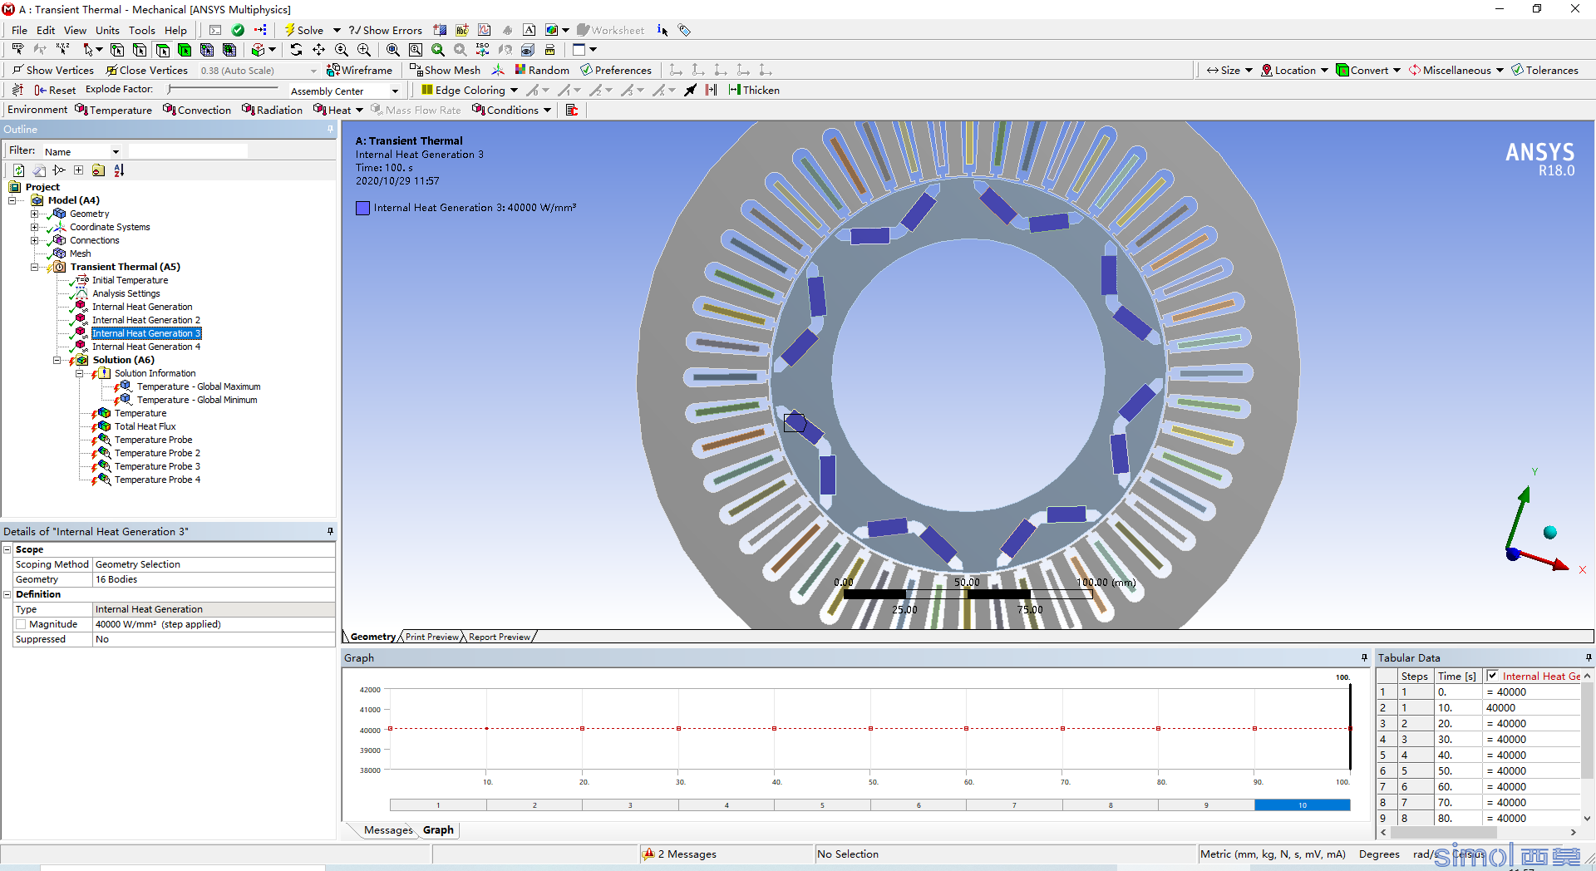The width and height of the screenshot is (1596, 871).
Task: Pin the Graph panel
Action: [x=1364, y=657]
